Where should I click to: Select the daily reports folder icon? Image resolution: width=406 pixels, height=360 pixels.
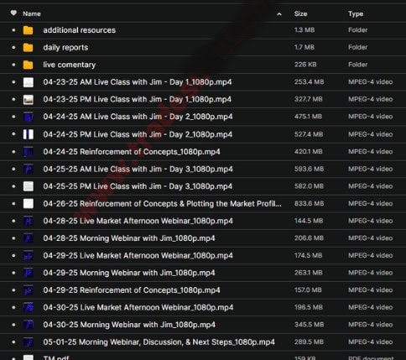coord(28,48)
